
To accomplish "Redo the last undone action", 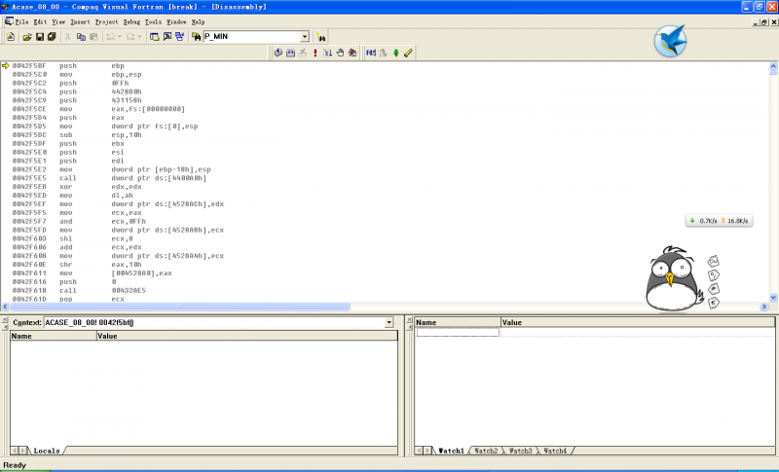I will 130,37.
